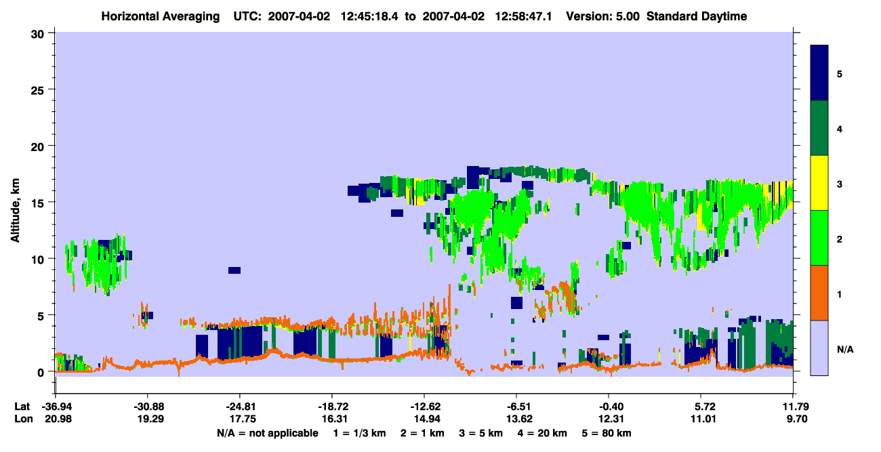Click the legend number 4 label
This screenshot has height=452, width=881.
[x=840, y=128]
